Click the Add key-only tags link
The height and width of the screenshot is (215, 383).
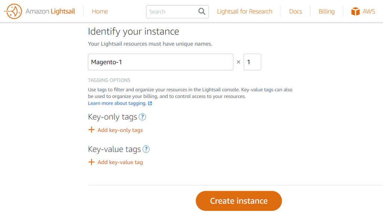pyautogui.click(x=120, y=130)
